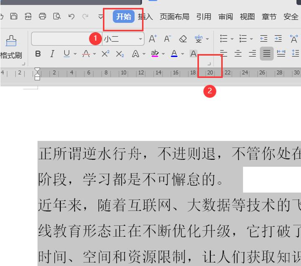Undo the last action
The image size is (301, 266).
[x=71, y=16]
